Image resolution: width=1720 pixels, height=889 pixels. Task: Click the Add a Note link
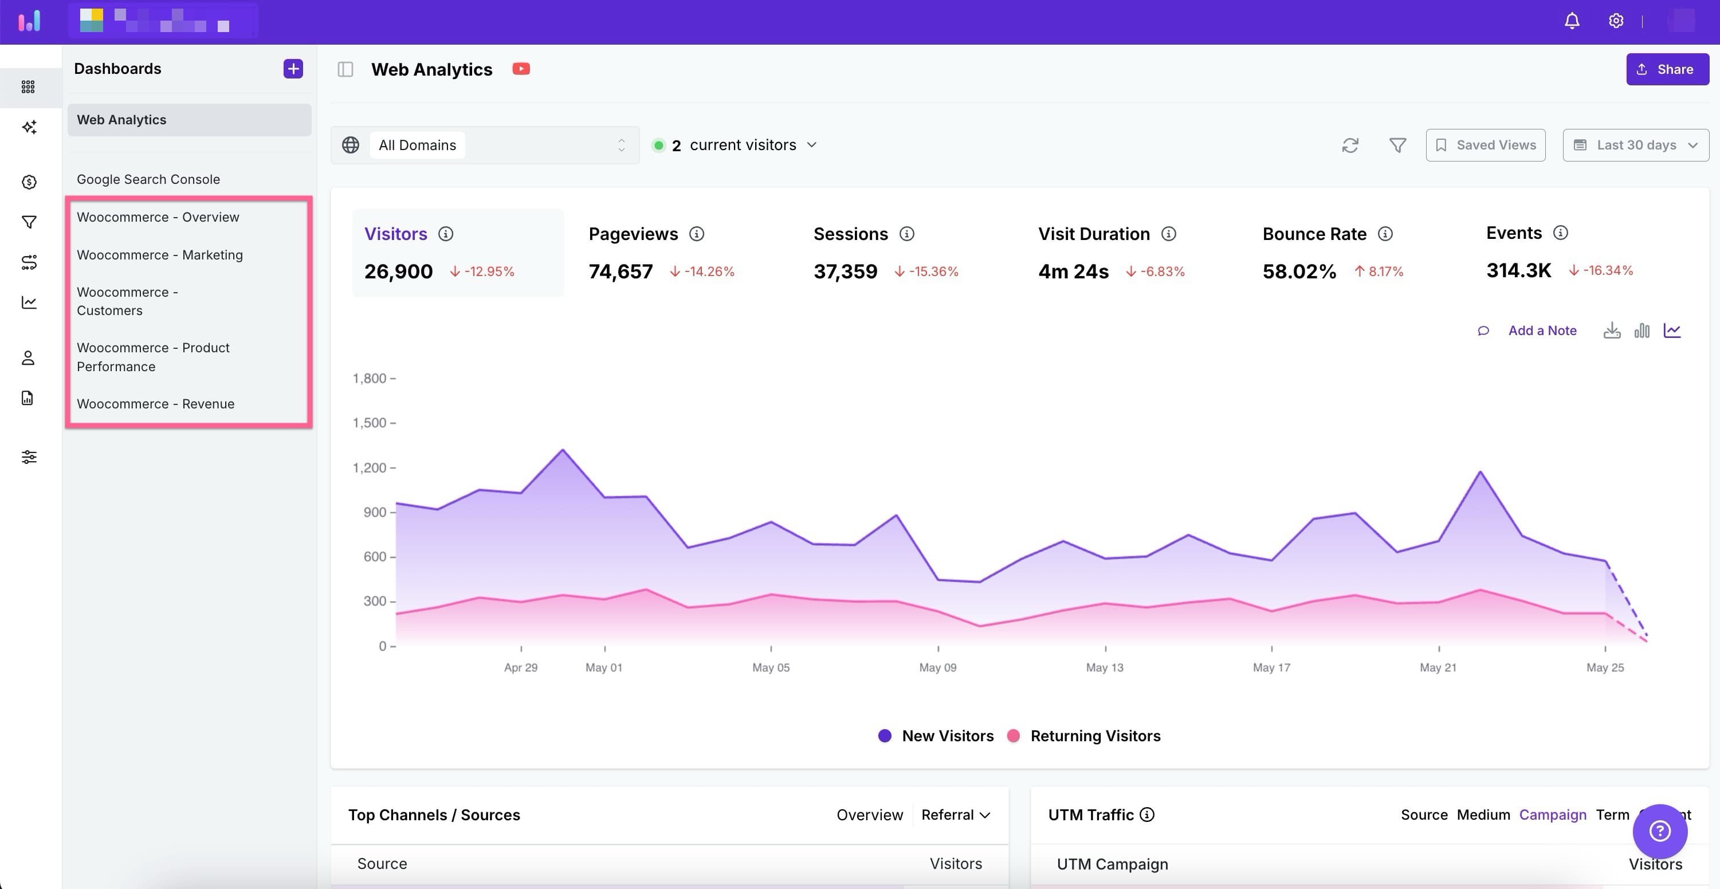(1542, 331)
